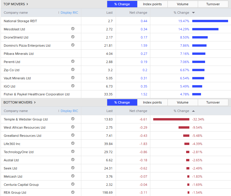
Task: Click the clock icon beside Zip Co Ltd
Action: pos(73,70)
